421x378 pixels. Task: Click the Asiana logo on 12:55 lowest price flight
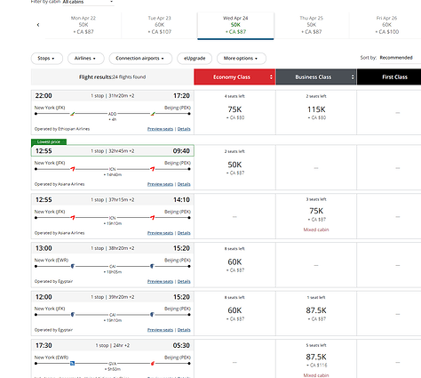click(x=72, y=169)
